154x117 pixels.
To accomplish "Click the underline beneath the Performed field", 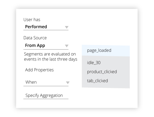I will (46, 30).
